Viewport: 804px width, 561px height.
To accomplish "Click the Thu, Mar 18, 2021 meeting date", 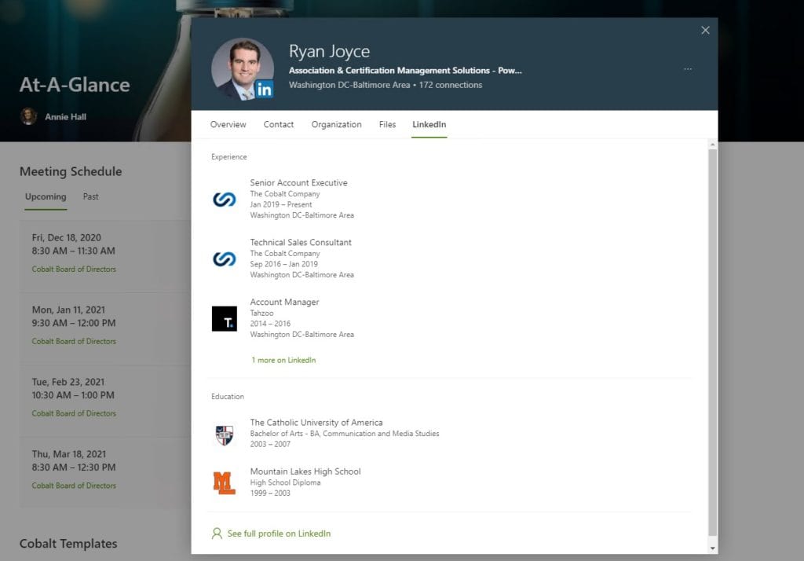I will tap(69, 454).
